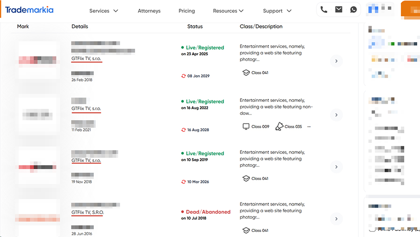
Task: Open the Attorneys menu item
Action: 149,11
